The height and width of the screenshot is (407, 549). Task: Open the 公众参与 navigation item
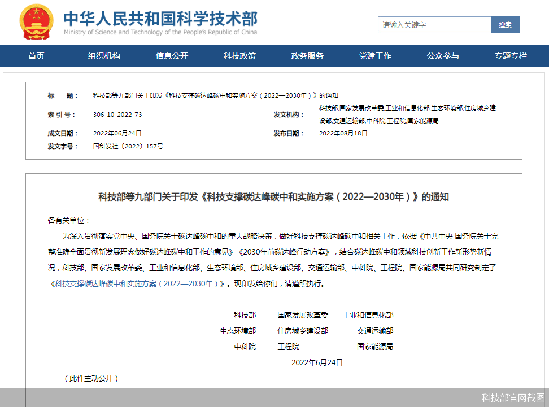[x=443, y=56]
